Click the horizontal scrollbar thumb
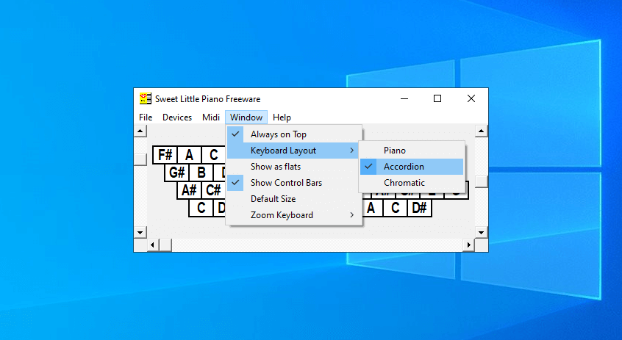Screen dimensions: 622x340 (165, 245)
